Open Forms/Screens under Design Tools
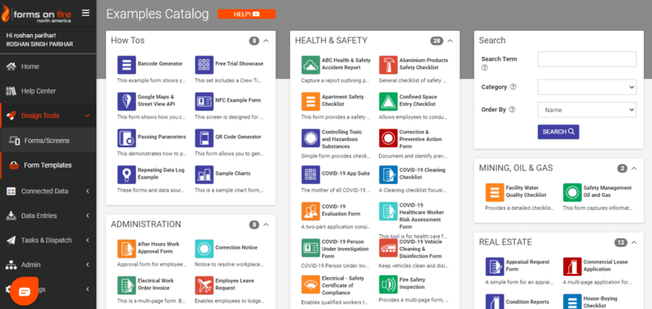652x309 pixels. [x=48, y=140]
